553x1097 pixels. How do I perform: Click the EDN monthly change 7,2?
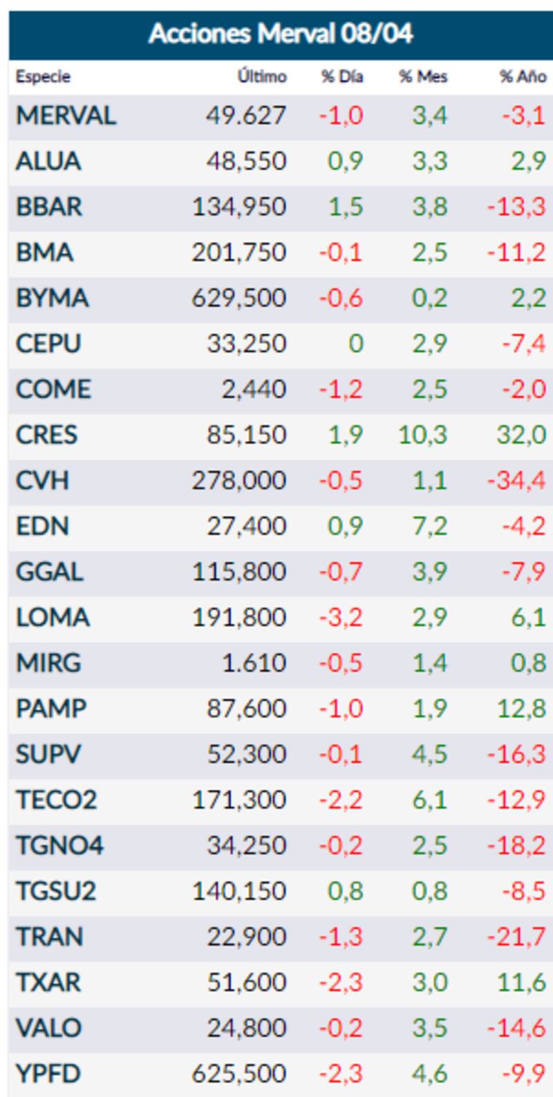[430, 526]
